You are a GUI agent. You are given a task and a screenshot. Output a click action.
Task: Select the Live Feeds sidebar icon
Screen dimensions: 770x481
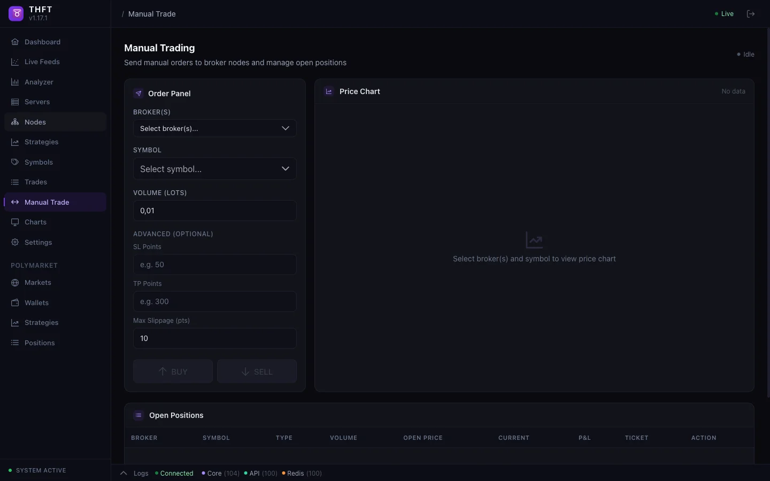tap(14, 62)
